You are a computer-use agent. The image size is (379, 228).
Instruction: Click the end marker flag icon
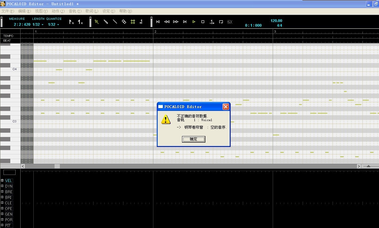click(x=80, y=22)
